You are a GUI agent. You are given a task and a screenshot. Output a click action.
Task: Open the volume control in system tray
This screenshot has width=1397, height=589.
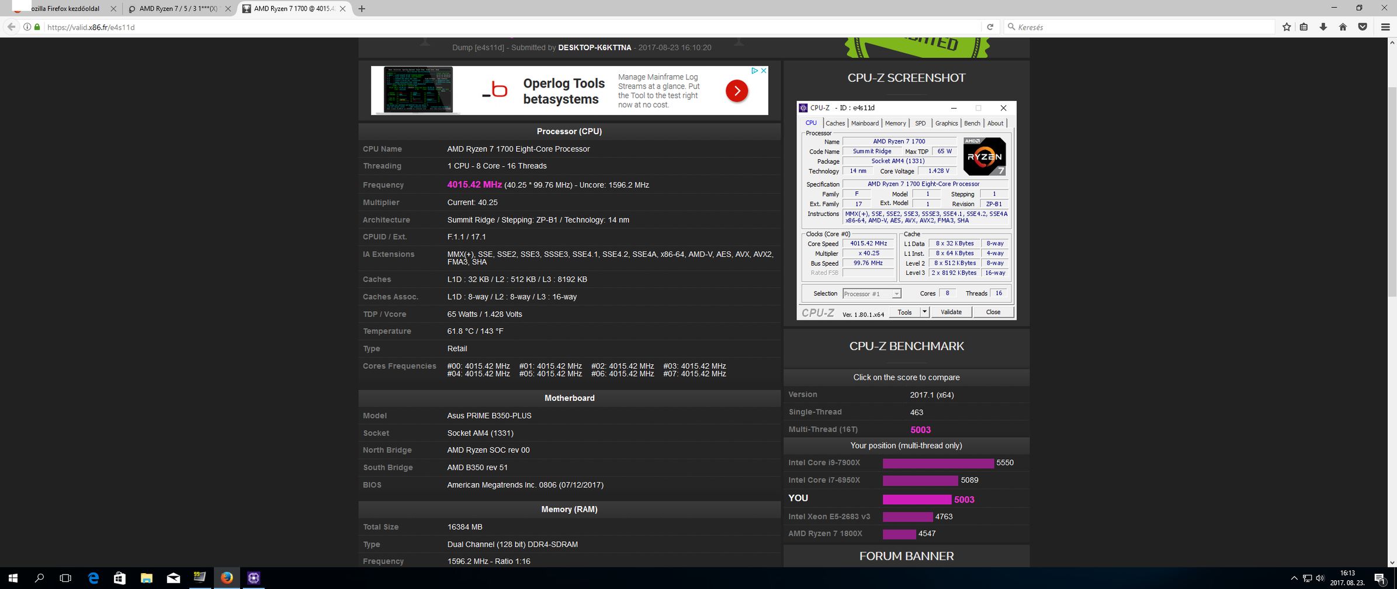(x=1320, y=578)
